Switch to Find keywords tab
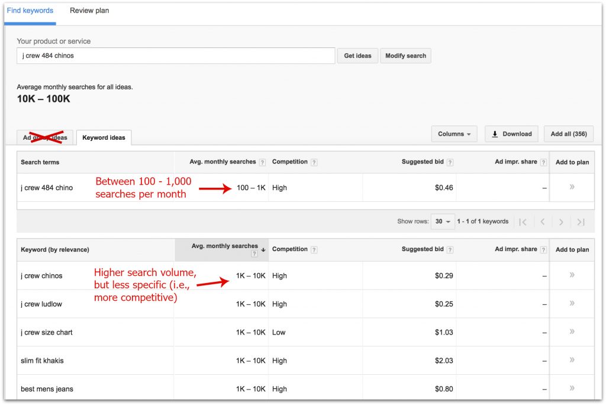606x405 pixels. click(x=30, y=11)
